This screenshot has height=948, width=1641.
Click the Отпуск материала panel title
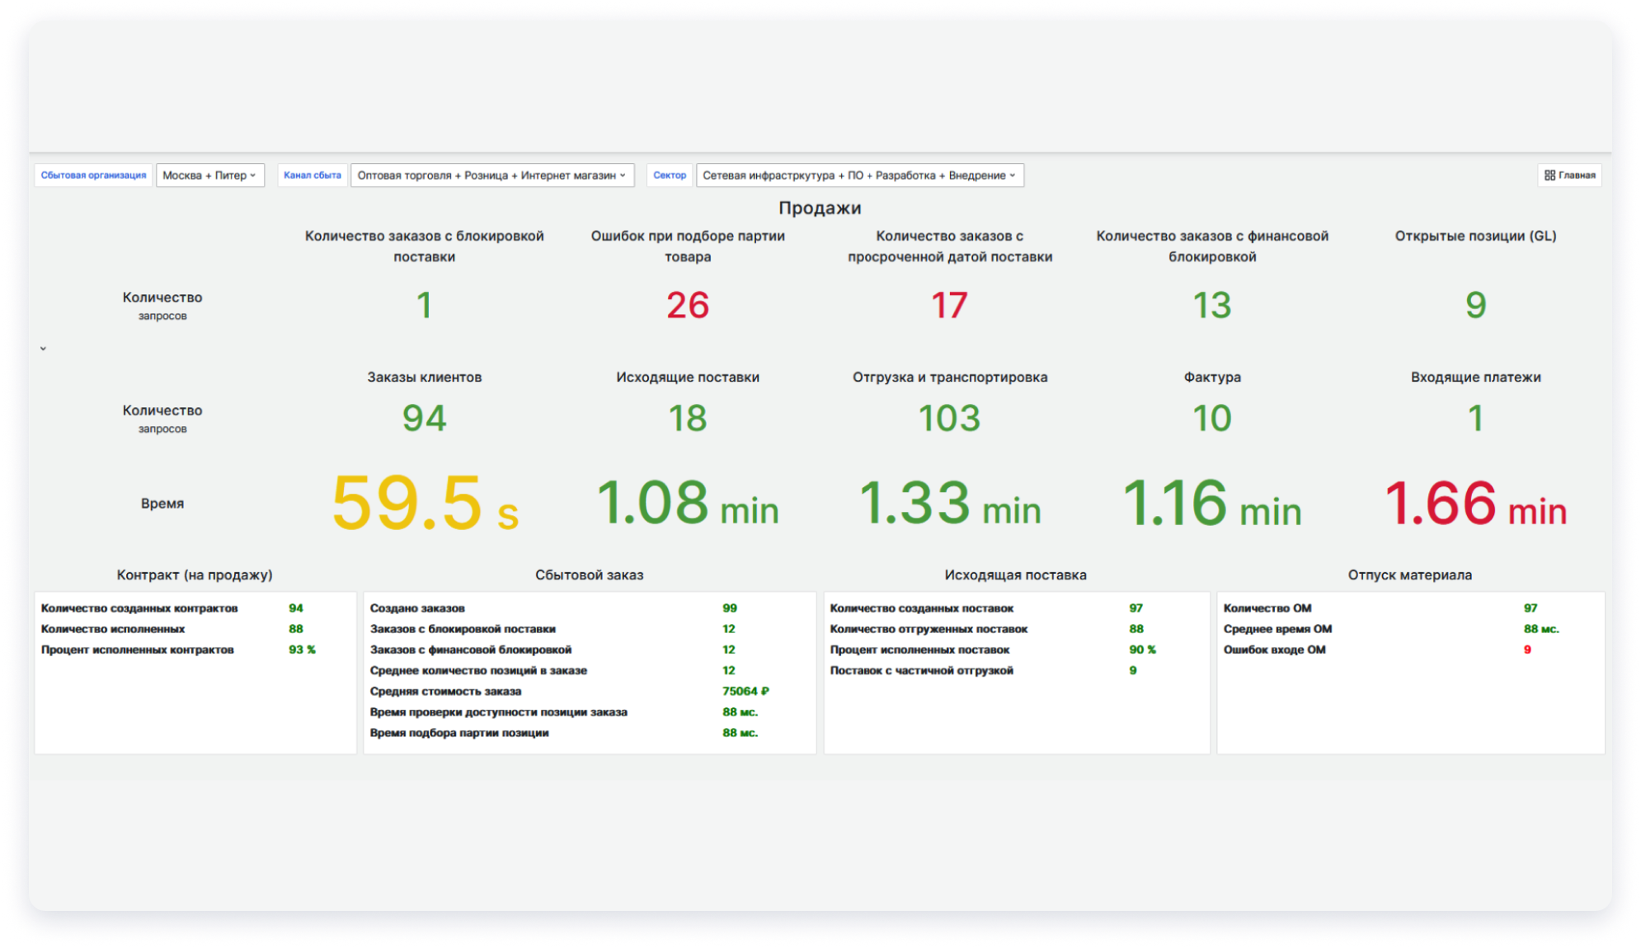click(1410, 575)
